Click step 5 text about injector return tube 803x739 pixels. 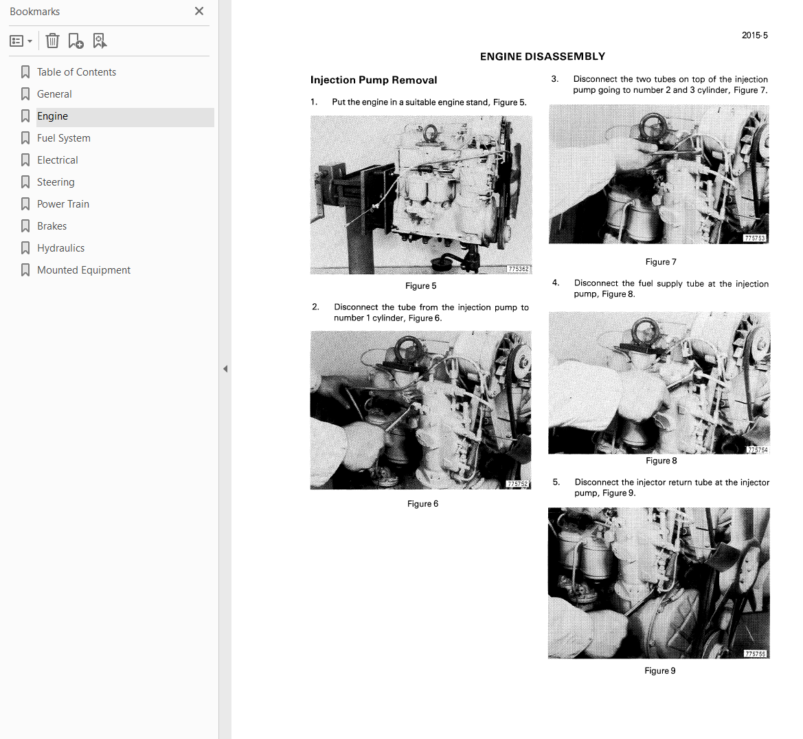coord(672,487)
